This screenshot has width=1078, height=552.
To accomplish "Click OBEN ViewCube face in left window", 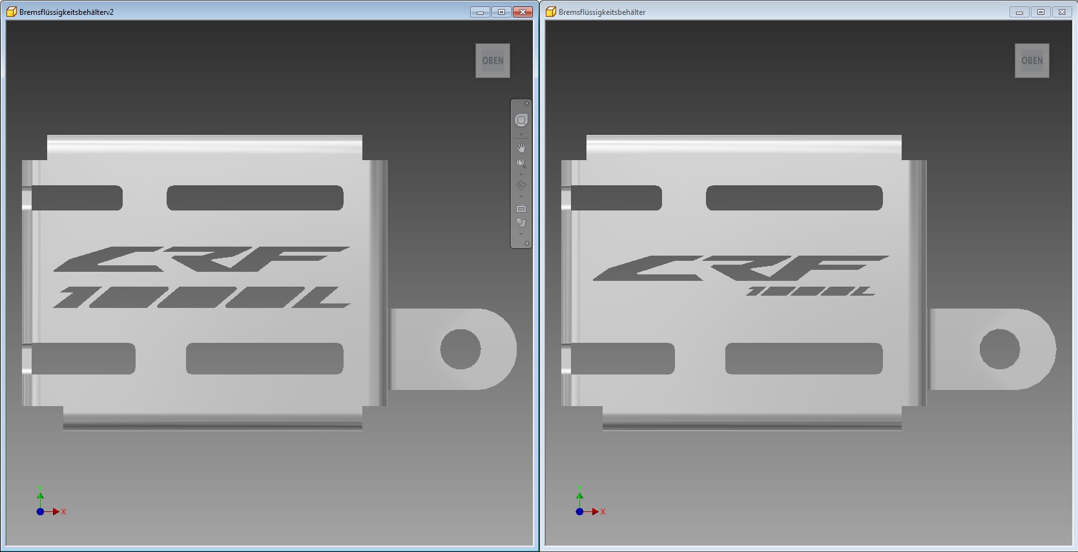I will click(x=493, y=61).
